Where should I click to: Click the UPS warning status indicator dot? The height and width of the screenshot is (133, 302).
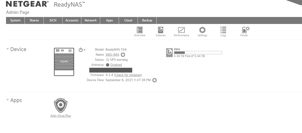click(107, 60)
